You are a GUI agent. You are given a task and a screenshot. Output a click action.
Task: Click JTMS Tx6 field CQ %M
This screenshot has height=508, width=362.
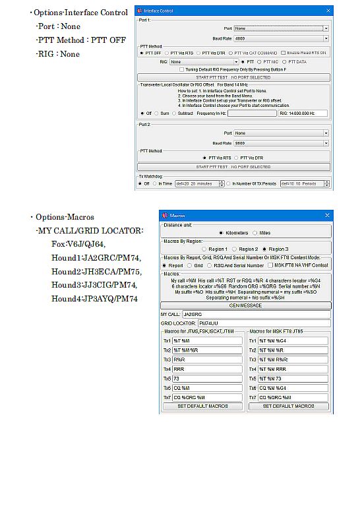click(x=207, y=388)
